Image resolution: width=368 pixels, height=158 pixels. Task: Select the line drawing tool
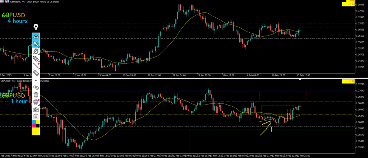tap(36, 66)
